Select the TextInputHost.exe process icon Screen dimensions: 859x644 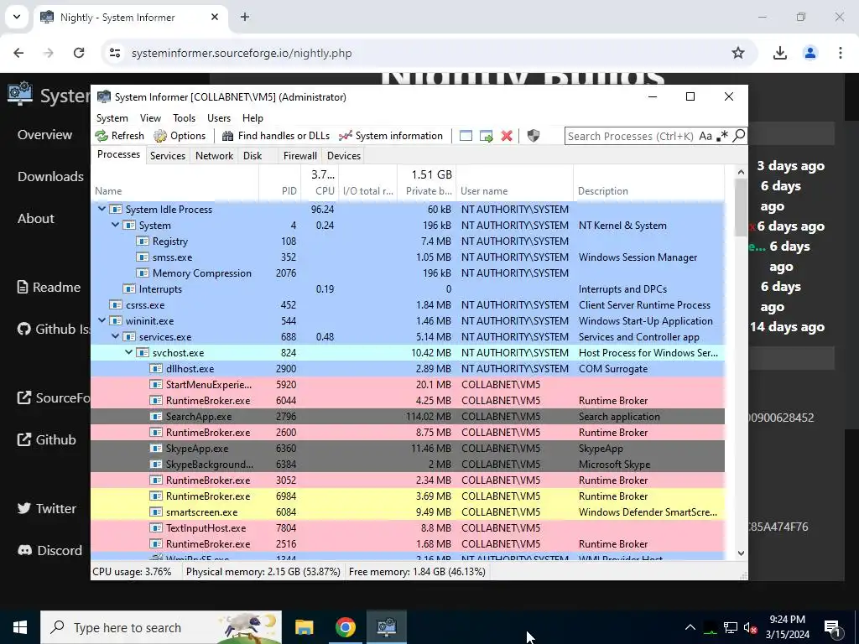tap(156, 528)
